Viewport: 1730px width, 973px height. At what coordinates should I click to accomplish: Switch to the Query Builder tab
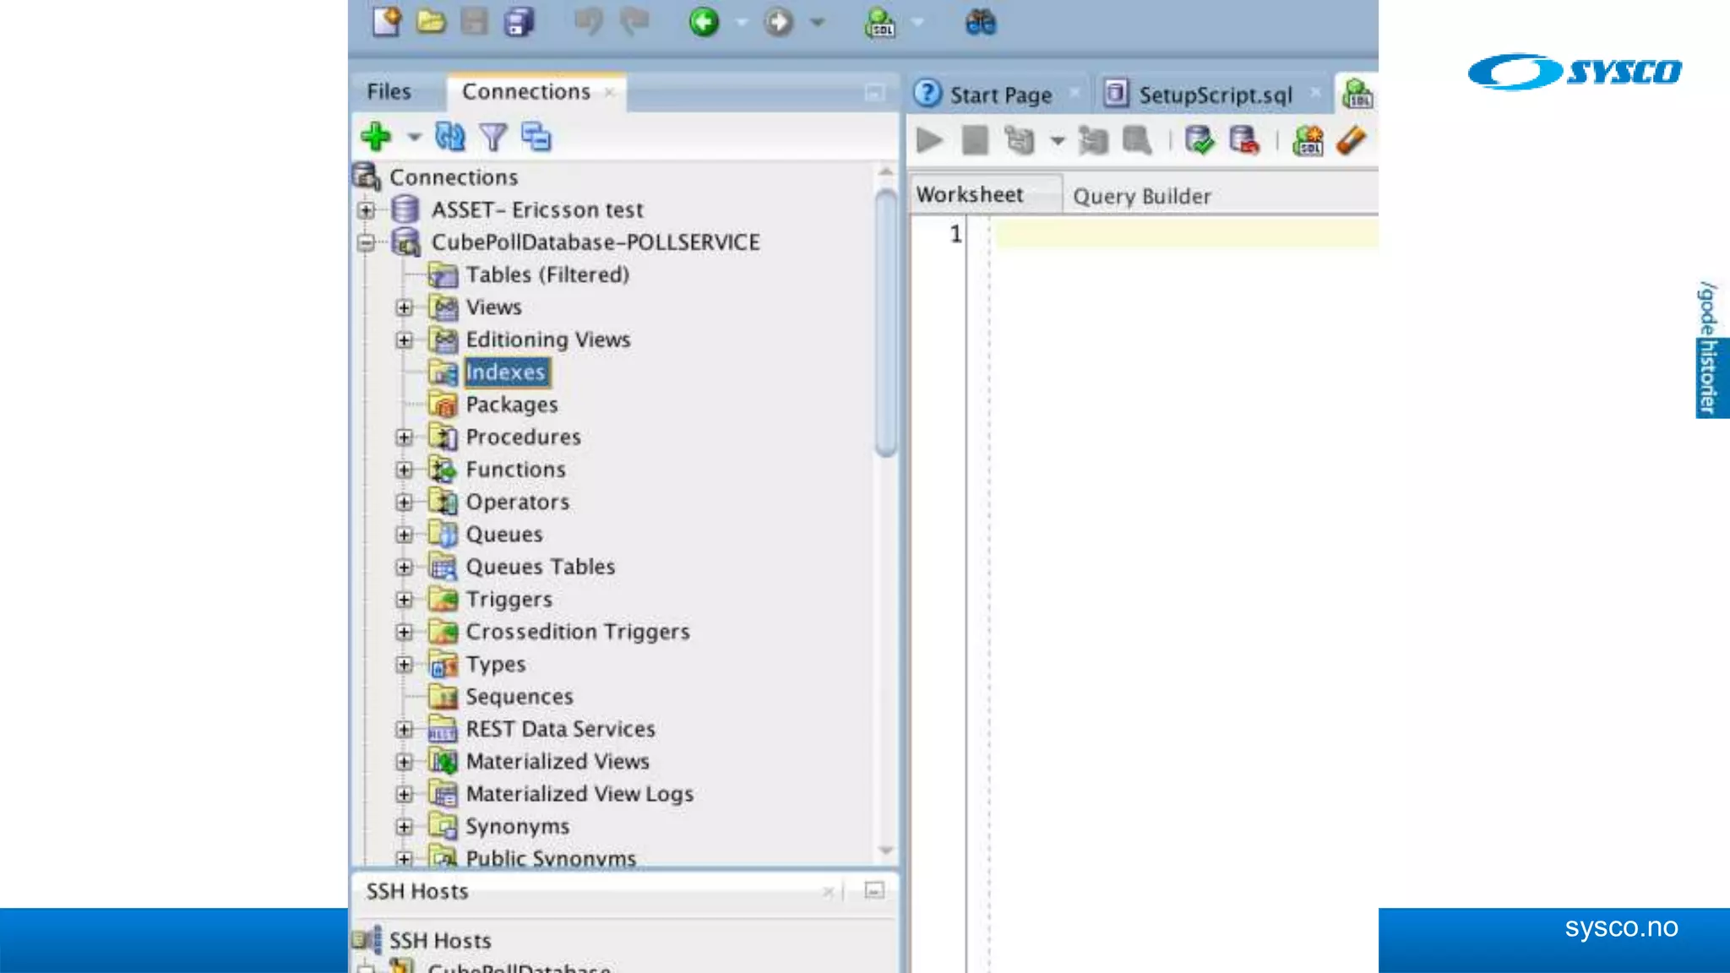pos(1141,196)
